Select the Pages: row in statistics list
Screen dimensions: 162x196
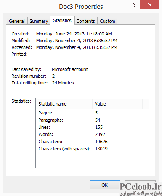pos(93,113)
